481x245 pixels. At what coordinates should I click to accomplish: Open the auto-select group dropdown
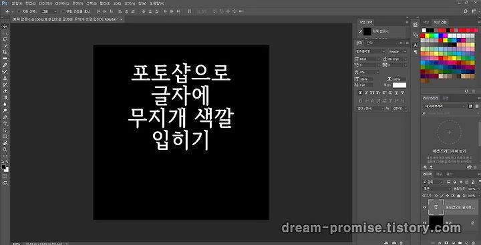click(49, 11)
